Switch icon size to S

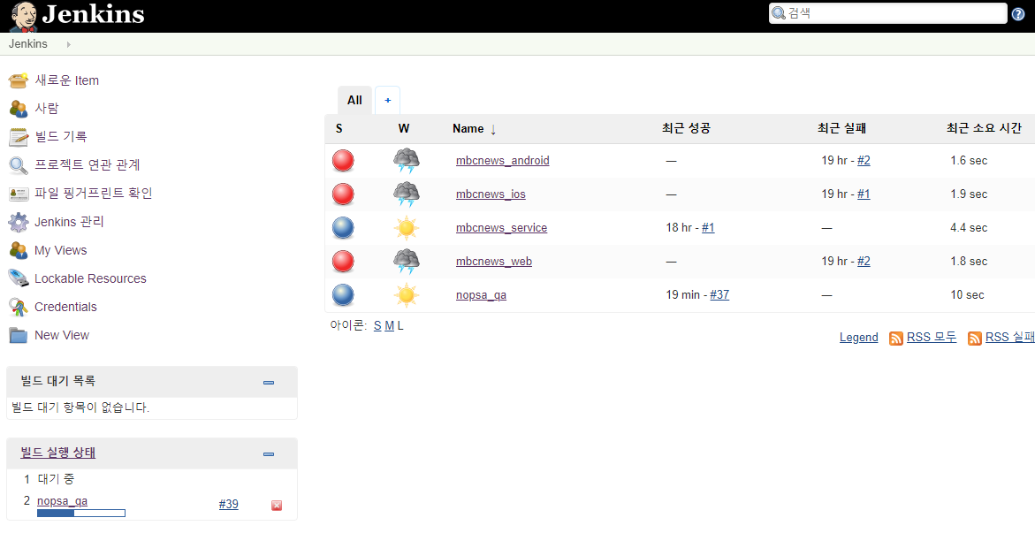[x=377, y=325]
